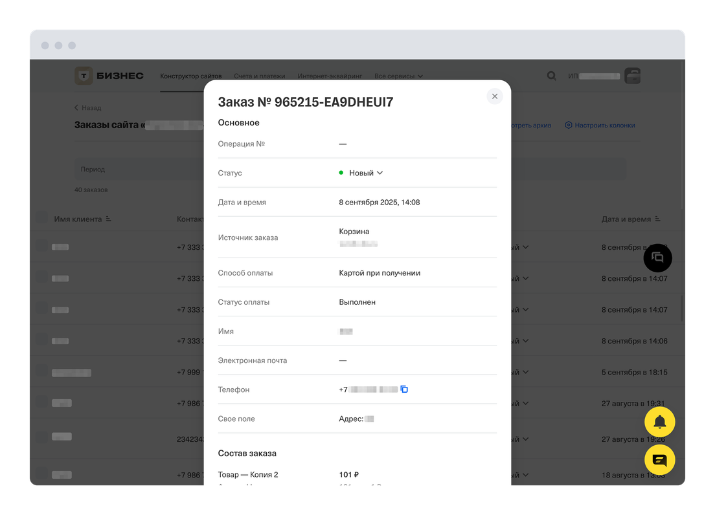The width and height of the screenshot is (715, 515).
Task: Check the first order row checkbox
Action: coord(41,247)
